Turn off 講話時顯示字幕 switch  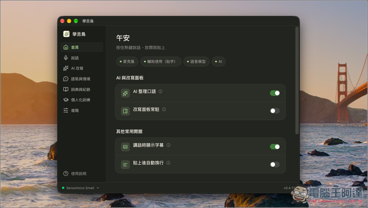[275, 147]
